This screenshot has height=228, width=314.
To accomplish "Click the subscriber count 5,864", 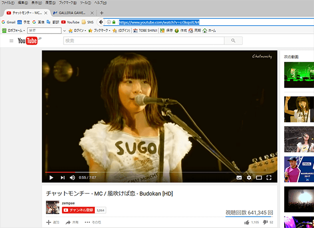I will click(100, 210).
